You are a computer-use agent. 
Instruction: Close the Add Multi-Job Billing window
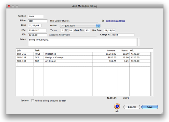click(9, 6)
